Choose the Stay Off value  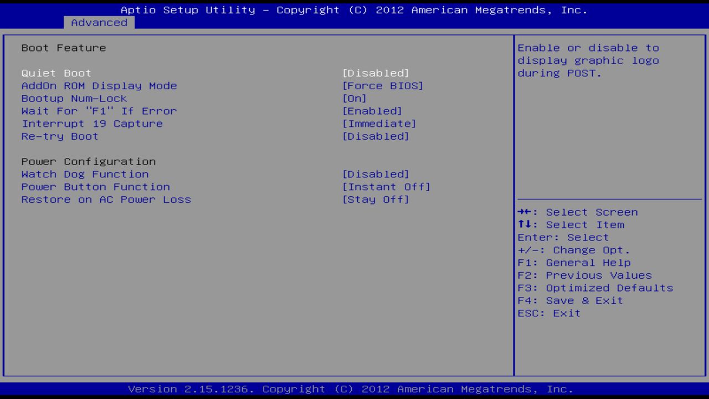point(376,199)
